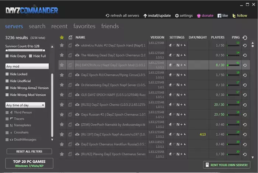258x173 pixels.
Task: Click RENT YOUR OWN SERVER! button
Action: [x=227, y=165]
